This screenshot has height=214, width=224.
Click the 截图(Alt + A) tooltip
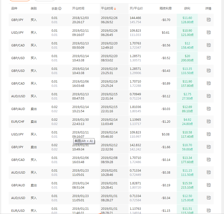point(84,141)
